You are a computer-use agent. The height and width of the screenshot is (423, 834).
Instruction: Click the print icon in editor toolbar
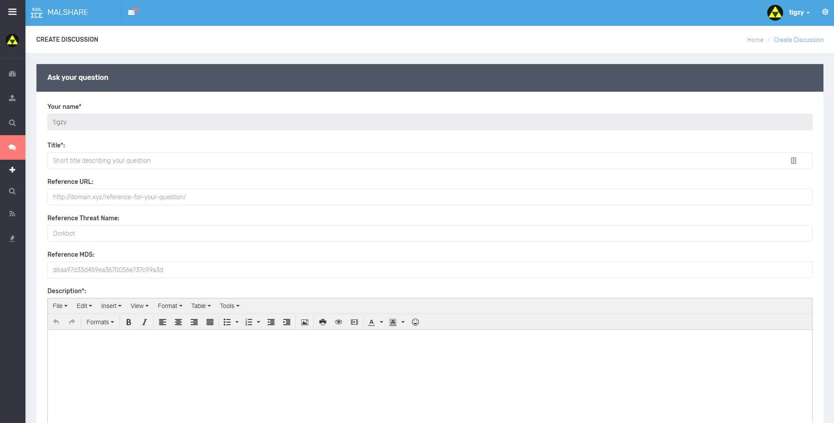click(x=323, y=322)
